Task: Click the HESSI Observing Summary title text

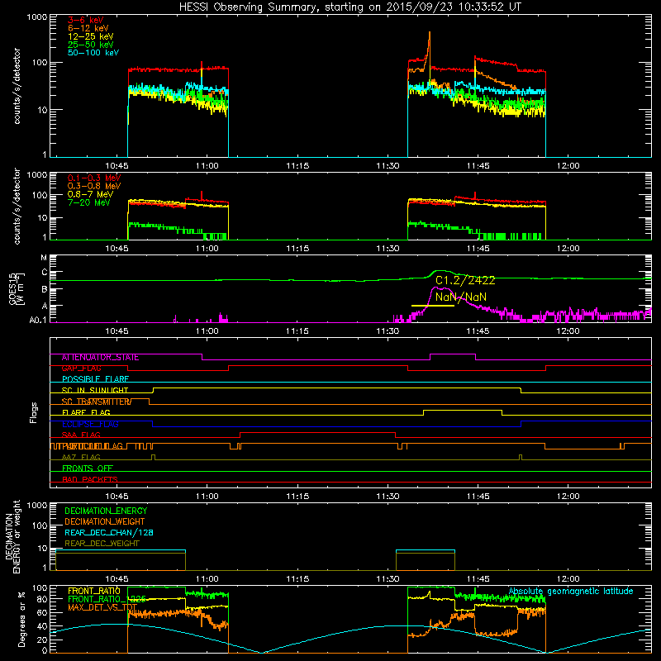Action: pos(350,7)
